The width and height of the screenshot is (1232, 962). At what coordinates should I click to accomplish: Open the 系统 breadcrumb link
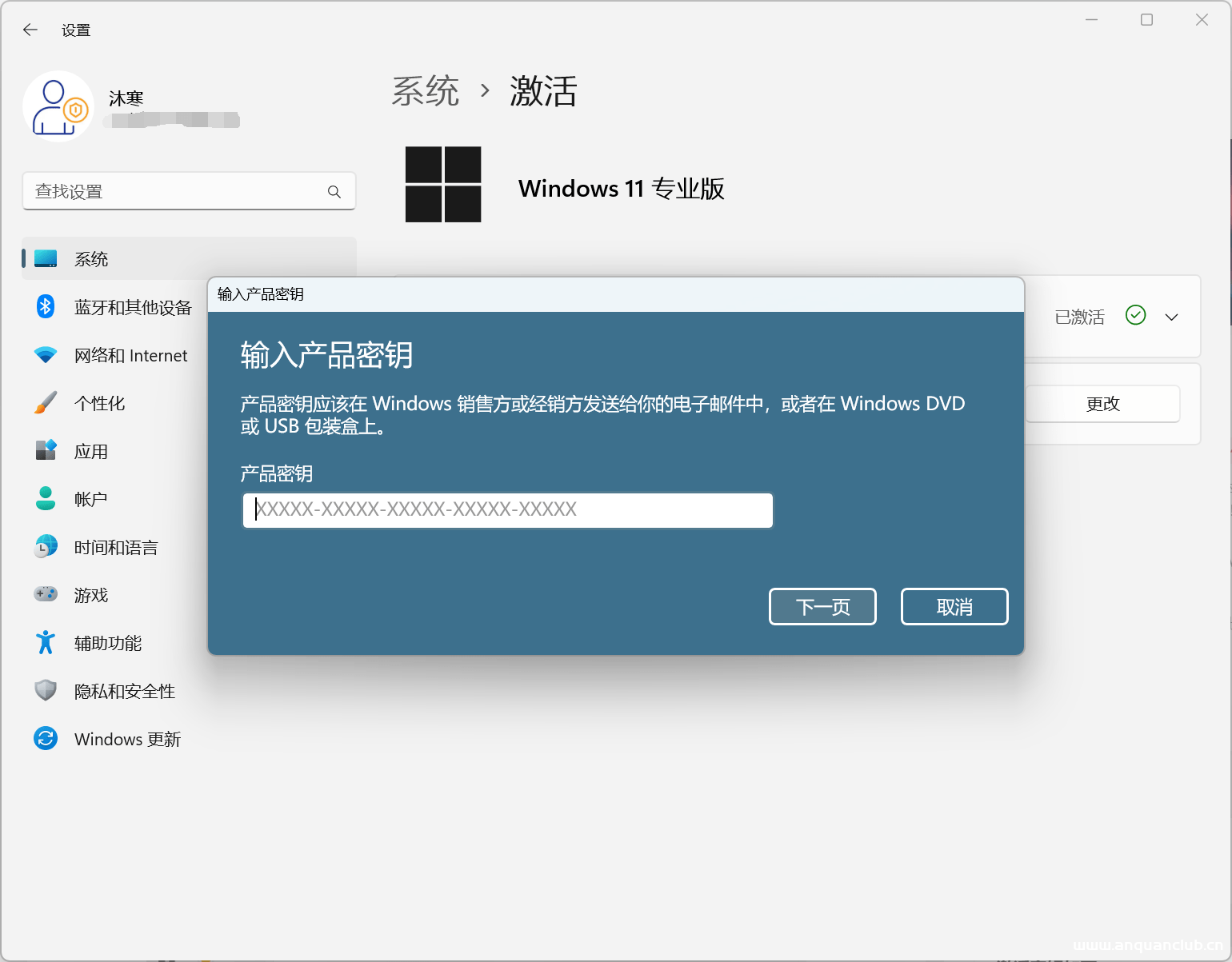point(426,91)
